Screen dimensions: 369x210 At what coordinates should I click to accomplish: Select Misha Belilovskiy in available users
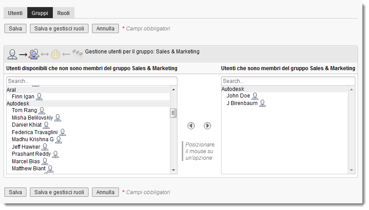tap(32, 118)
